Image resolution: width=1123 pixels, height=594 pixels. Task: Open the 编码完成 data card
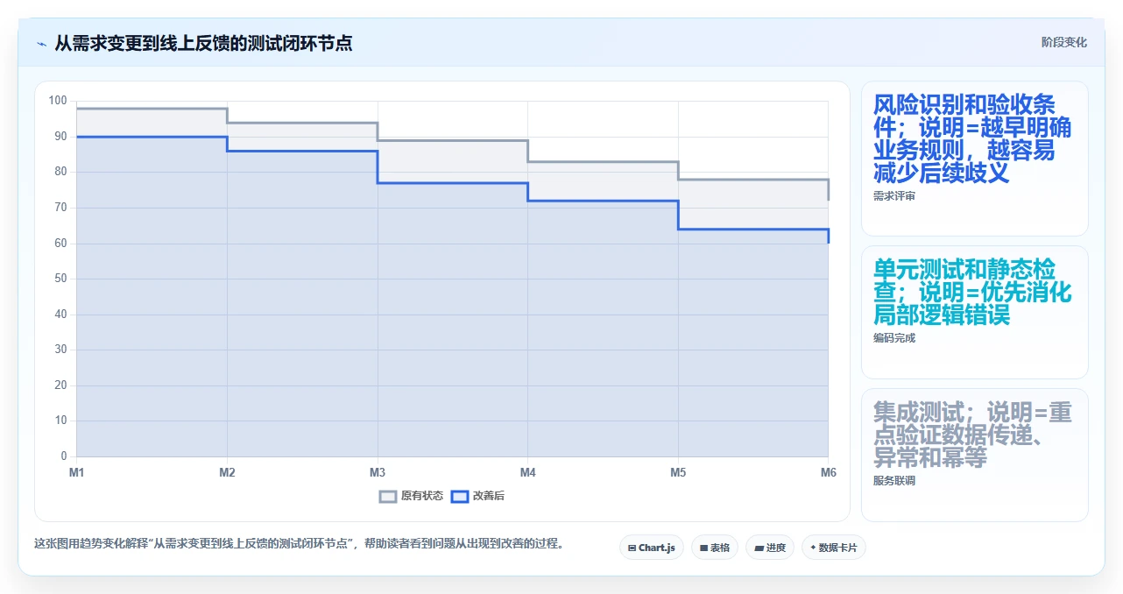point(975,312)
